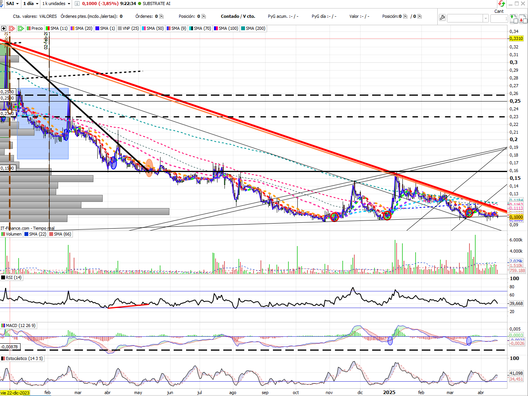This screenshot has width=528, height=396.
Task: Click the info icon beside the price
Action: 77,3
